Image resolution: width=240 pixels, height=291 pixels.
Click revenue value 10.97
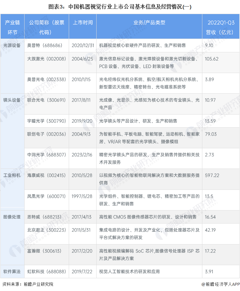(210, 100)
